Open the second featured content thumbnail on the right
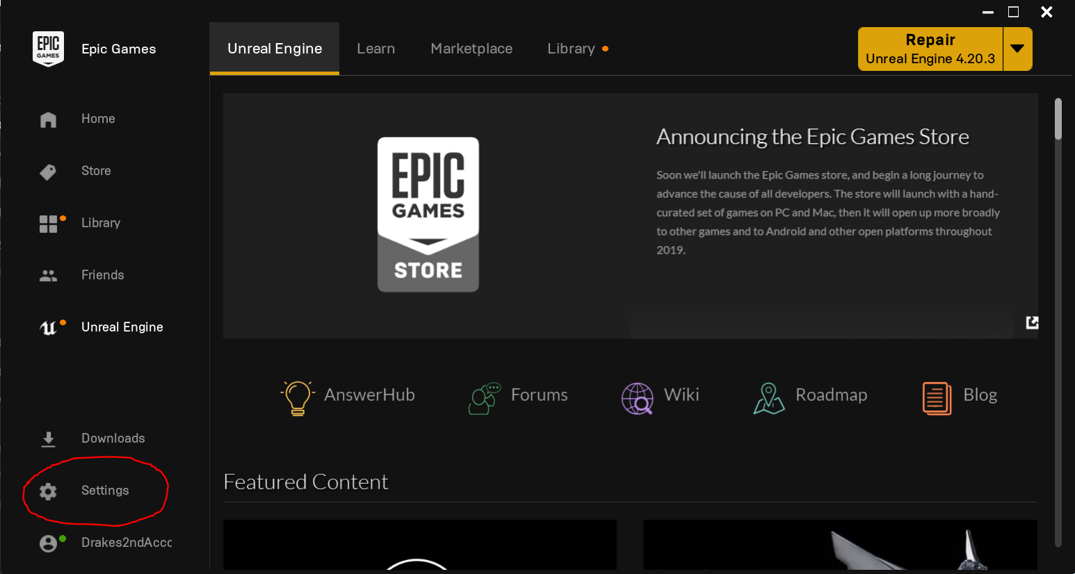1075x574 pixels. pos(840,545)
